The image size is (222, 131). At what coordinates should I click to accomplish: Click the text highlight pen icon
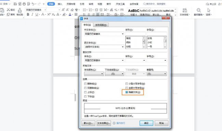coord(64,14)
